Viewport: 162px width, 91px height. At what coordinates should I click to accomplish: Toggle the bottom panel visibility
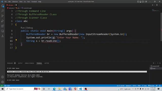click(140, 2)
